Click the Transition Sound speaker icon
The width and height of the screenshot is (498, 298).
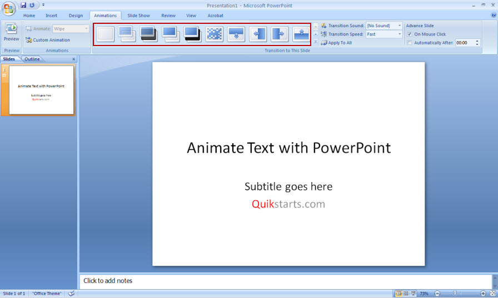point(323,26)
